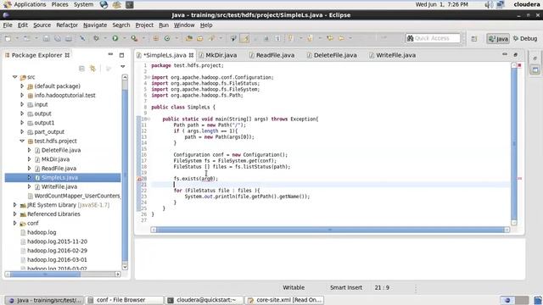Switch to the MkDir.java tab
Viewport: 543px width, 305px height.
point(218,55)
